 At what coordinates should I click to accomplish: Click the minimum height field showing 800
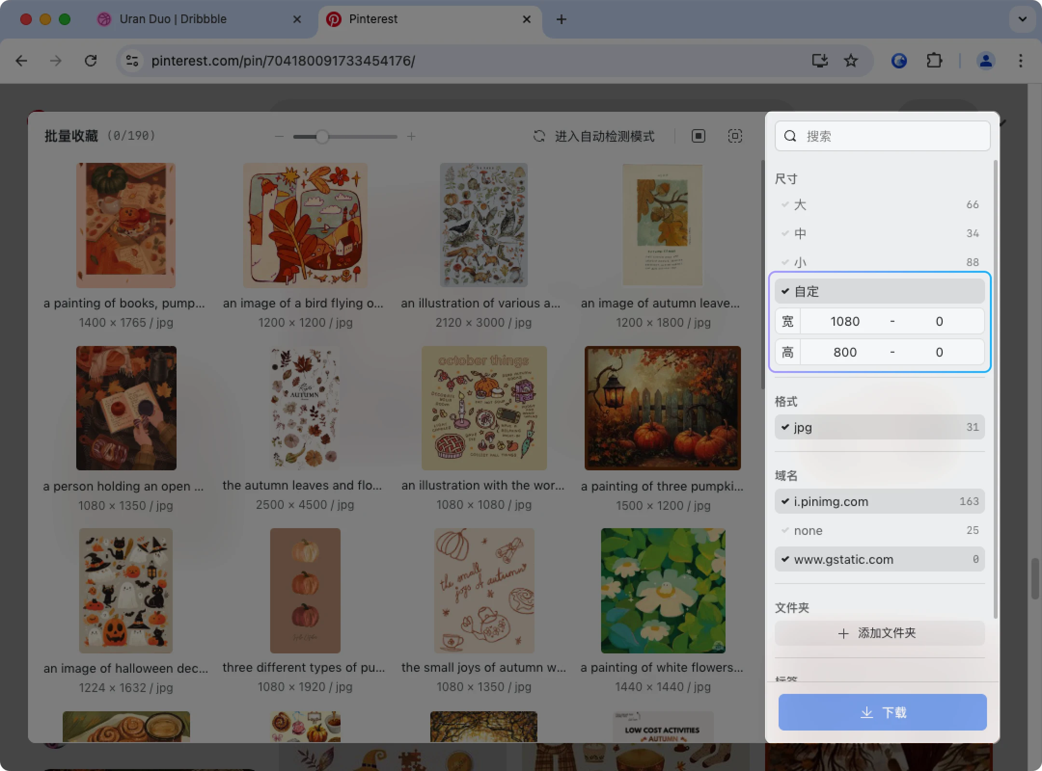(845, 352)
